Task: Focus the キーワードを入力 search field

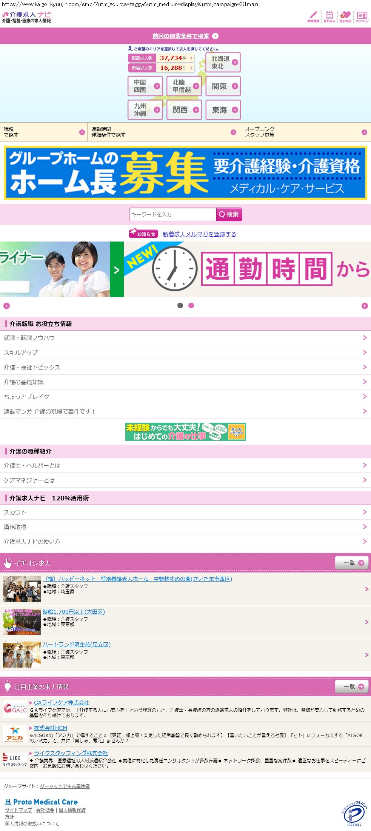Action: [172, 214]
